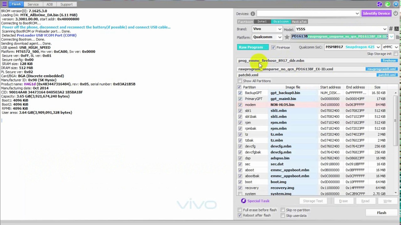This screenshot has width=401, height=225.
Task: Click the Image file column header
Action: coord(293,87)
